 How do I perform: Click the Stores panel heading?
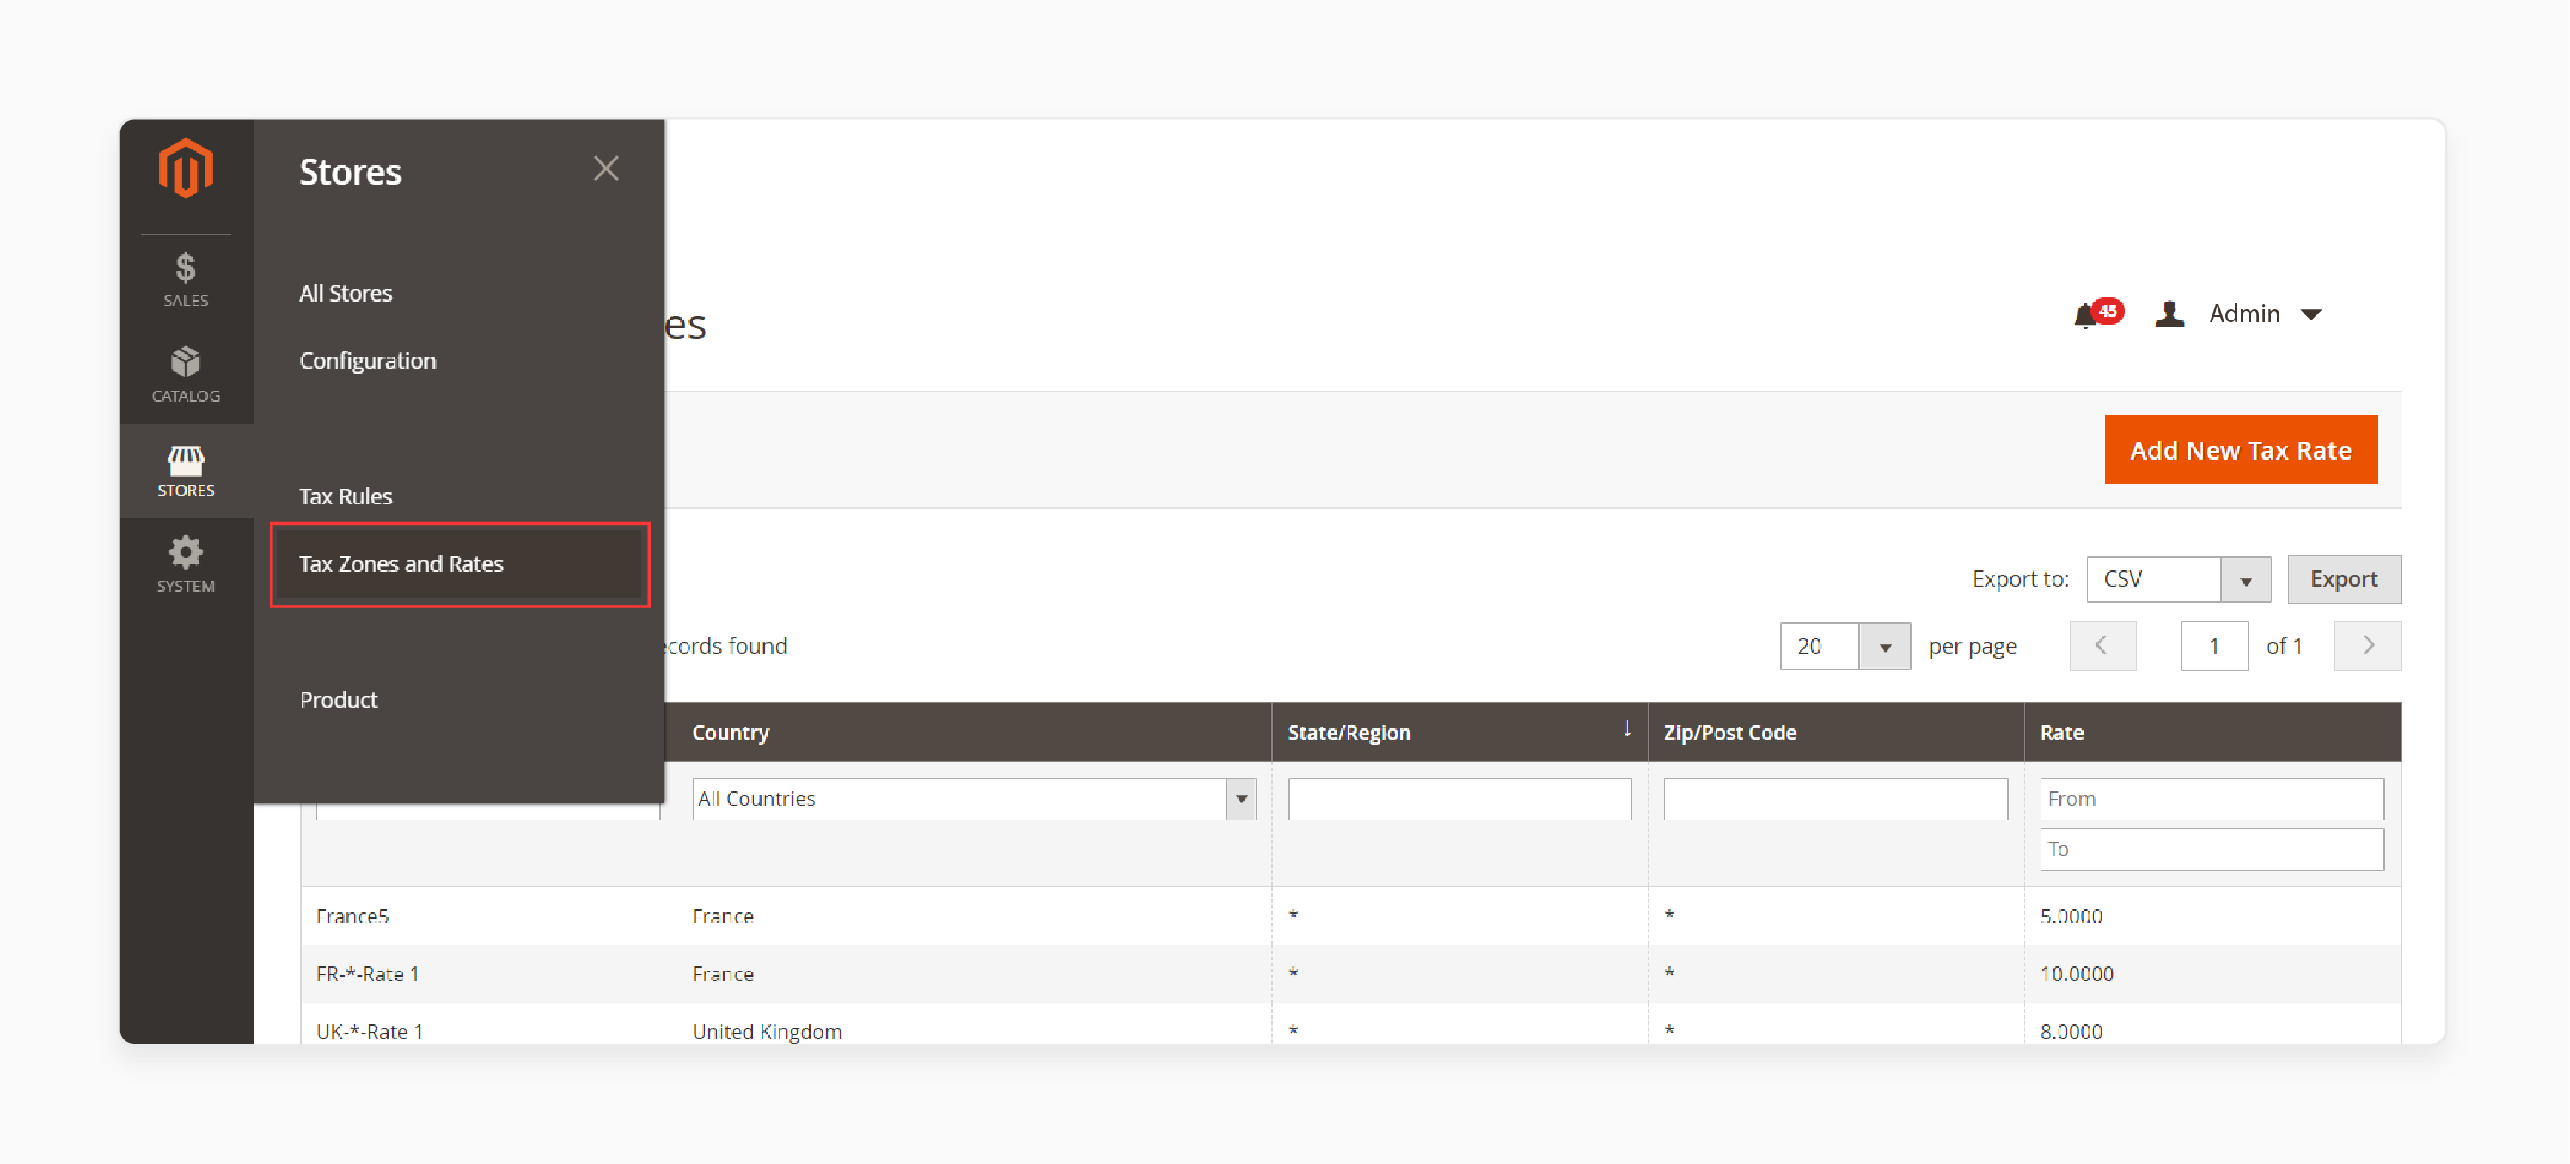pyautogui.click(x=350, y=172)
